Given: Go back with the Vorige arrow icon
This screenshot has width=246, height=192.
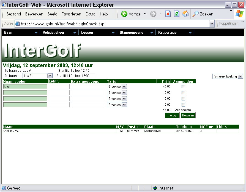Looking at the screenshot, I should (x=124, y=14).
